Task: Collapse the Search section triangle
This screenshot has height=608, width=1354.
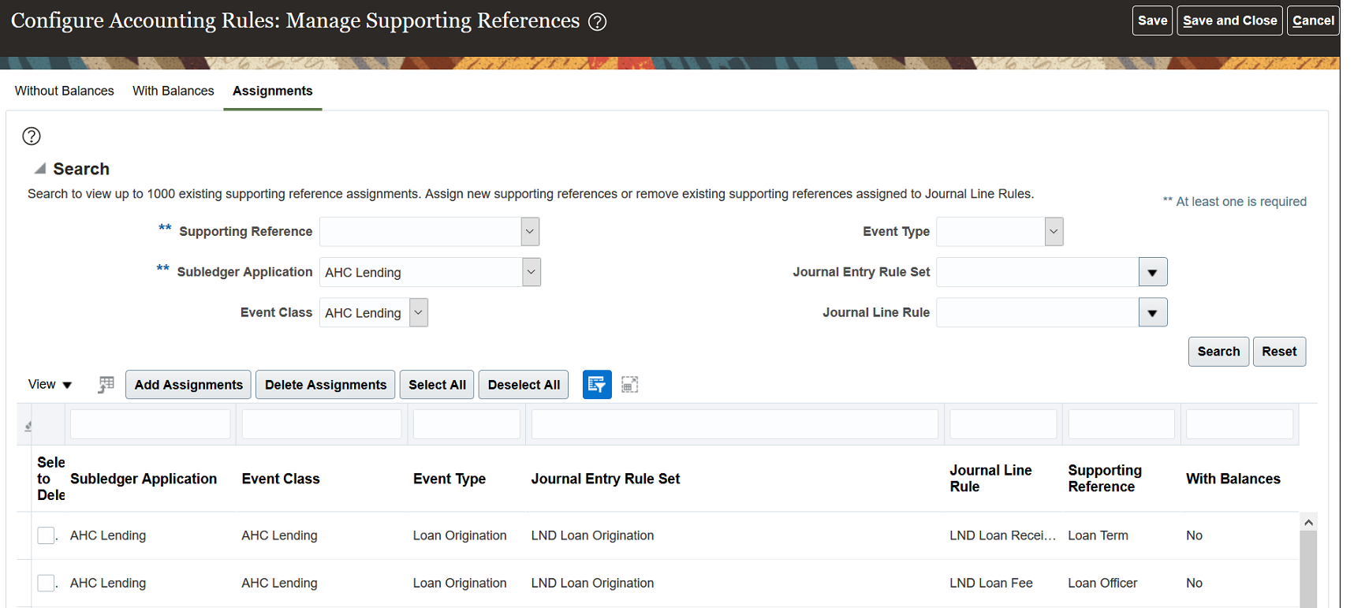Action: pos(39,169)
